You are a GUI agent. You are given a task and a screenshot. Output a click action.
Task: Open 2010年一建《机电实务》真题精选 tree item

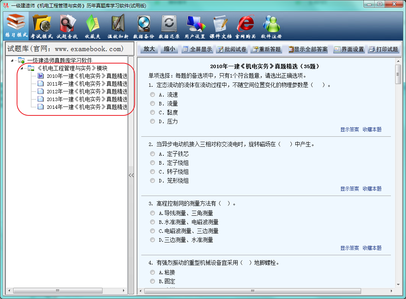pyautogui.click(x=87, y=76)
